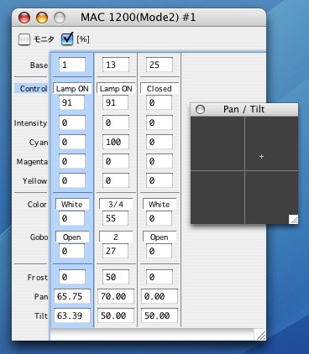Viewport: 309px width, 354px height.
Task: Click Tilt field showing 63.39
Action: coord(72,315)
